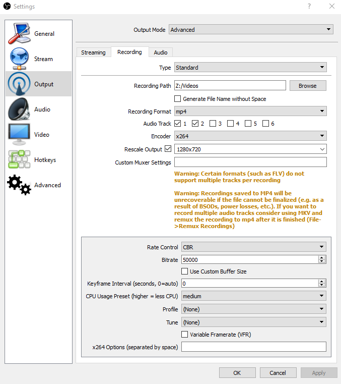The height and width of the screenshot is (384, 341).
Task: Open the Recording Format dropdown
Action: (250, 112)
